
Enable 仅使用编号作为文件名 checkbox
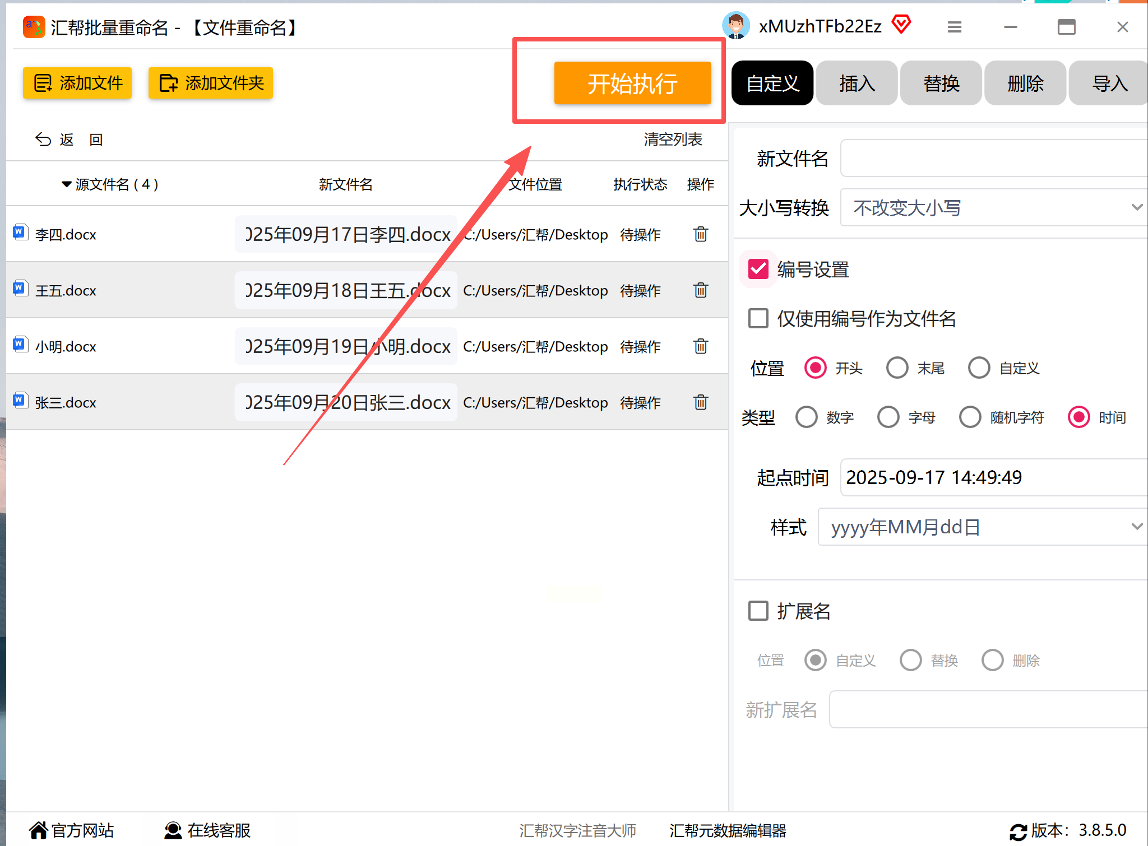[758, 319]
